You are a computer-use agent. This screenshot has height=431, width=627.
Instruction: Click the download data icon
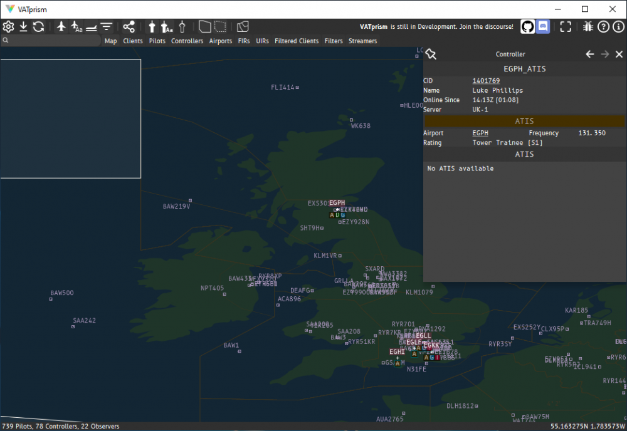pos(23,26)
